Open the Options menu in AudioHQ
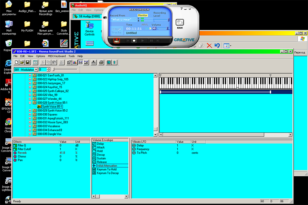 pos(98,10)
